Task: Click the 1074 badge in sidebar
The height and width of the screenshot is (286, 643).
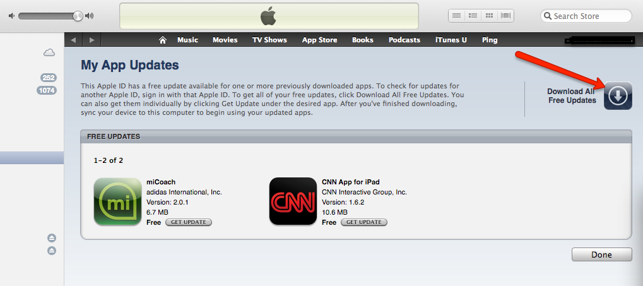Action: (47, 90)
